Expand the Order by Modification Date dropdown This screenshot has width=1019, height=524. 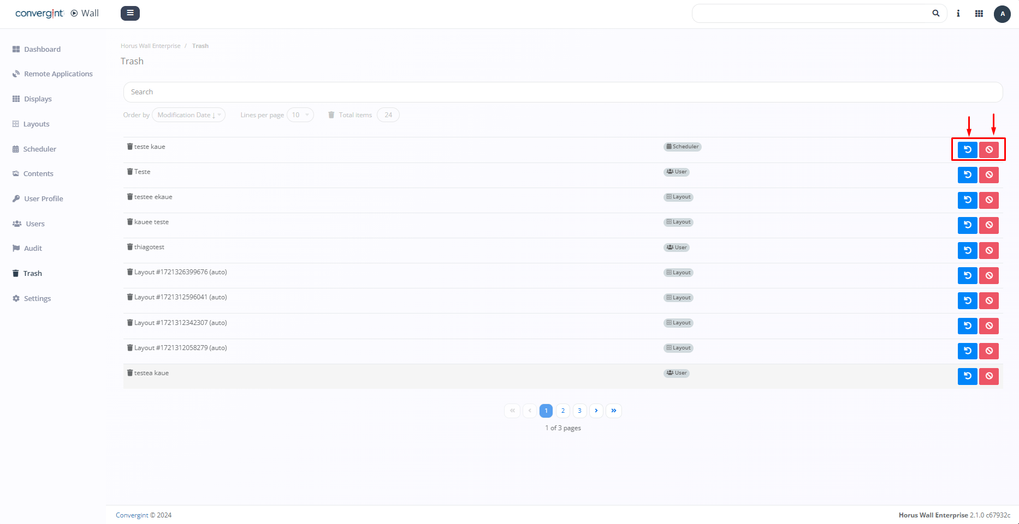pyautogui.click(x=188, y=115)
